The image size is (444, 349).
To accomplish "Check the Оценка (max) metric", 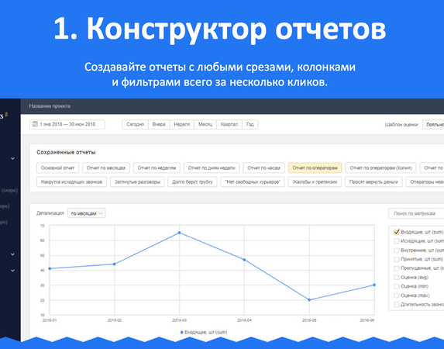I will click(x=397, y=295).
